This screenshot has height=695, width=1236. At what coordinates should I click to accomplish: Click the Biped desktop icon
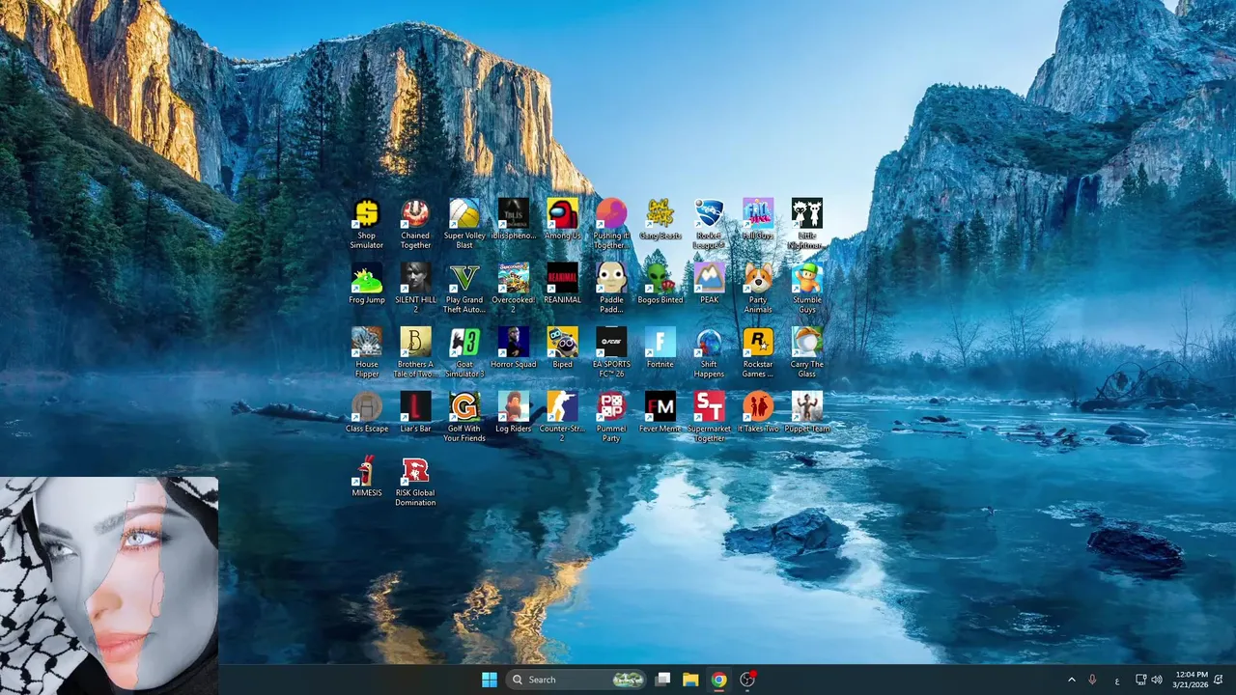pyautogui.click(x=562, y=347)
